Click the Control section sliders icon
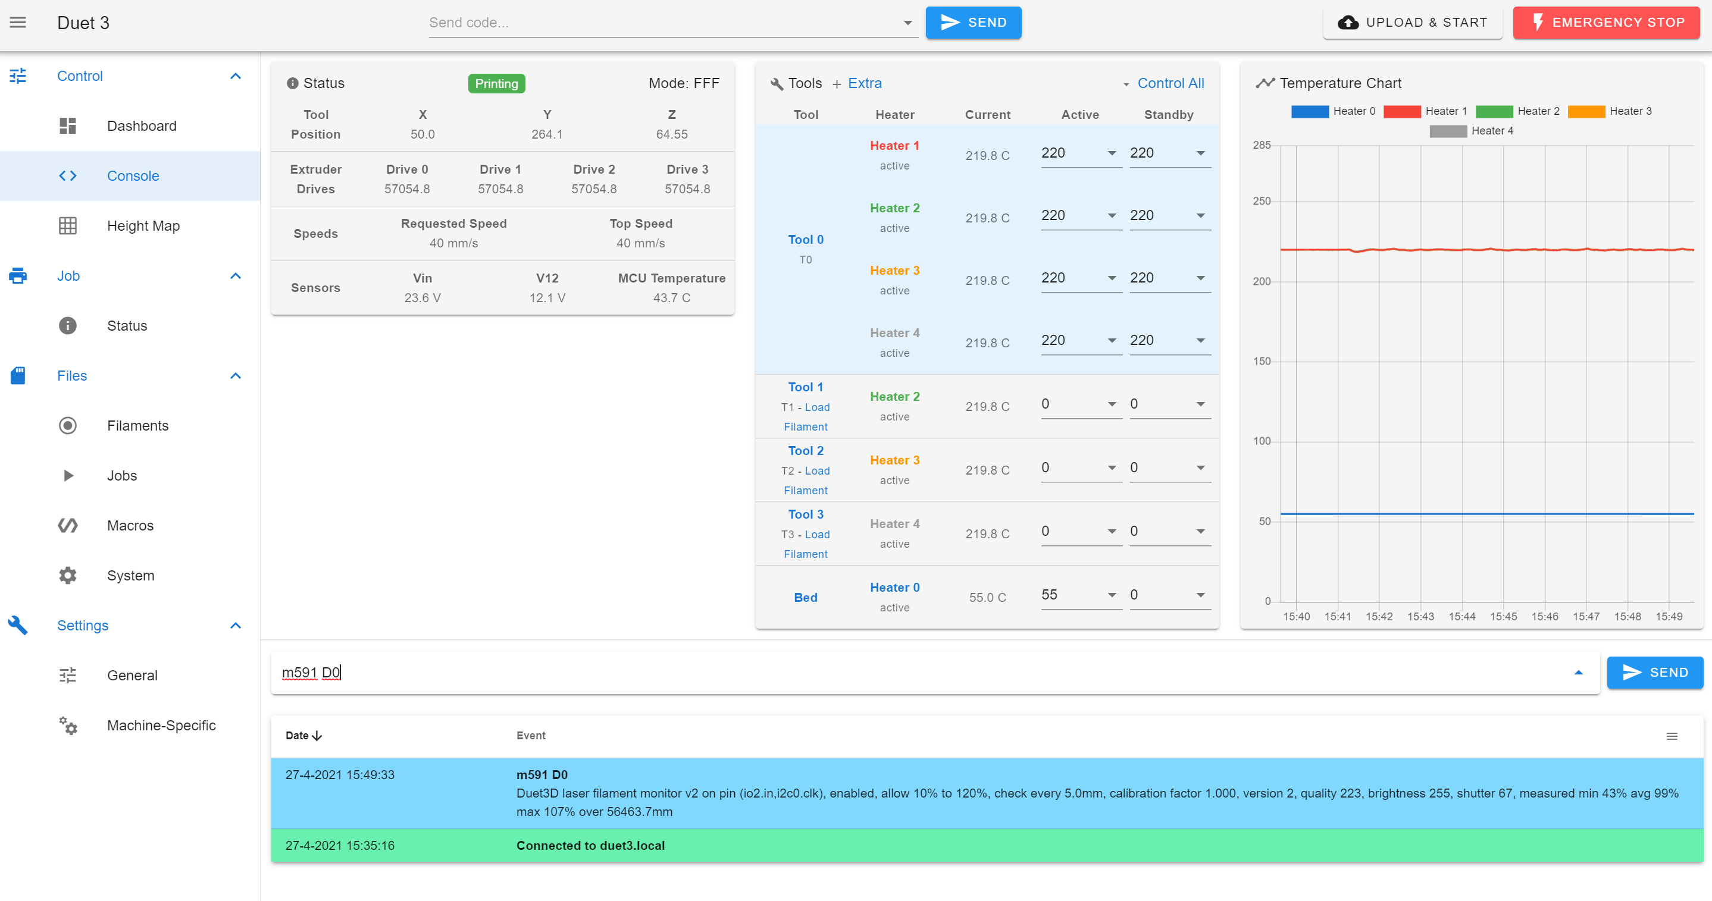Screen dimensions: 1712x901 click(18, 76)
